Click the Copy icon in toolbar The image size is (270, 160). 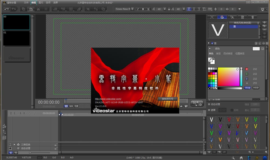(23, 9)
